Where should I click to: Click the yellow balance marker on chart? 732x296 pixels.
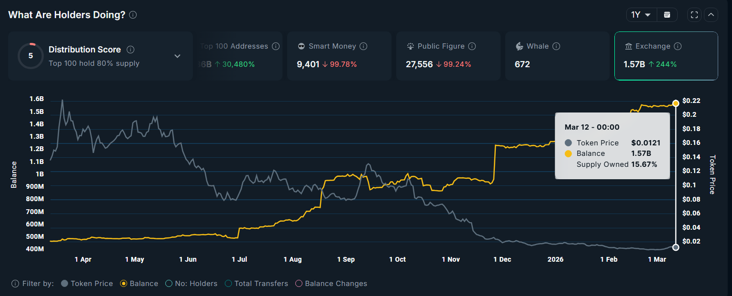[x=676, y=103]
